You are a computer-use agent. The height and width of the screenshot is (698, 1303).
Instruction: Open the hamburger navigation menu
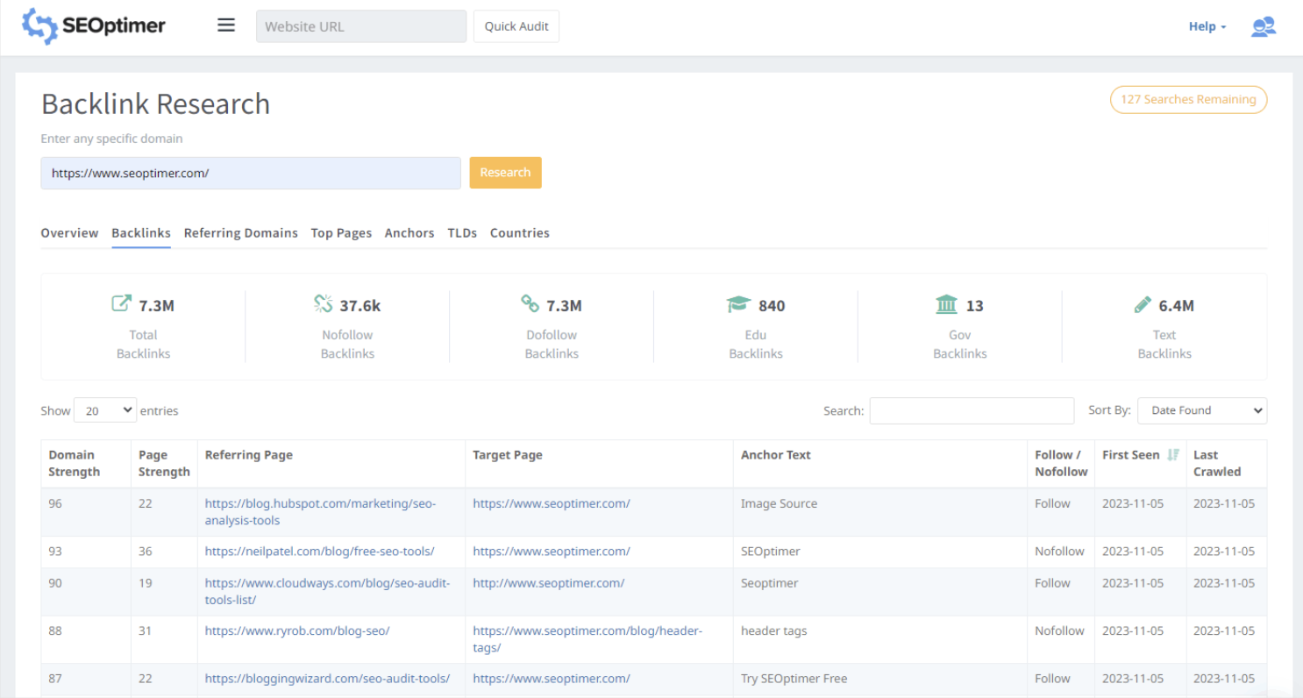(x=226, y=25)
